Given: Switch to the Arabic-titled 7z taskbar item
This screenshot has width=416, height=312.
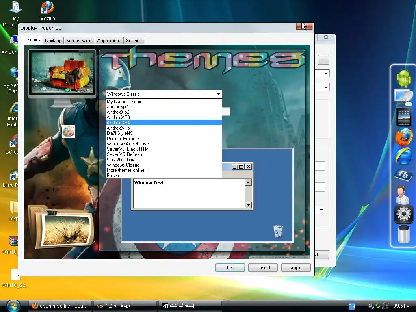Looking at the screenshot, I should tap(190, 306).
